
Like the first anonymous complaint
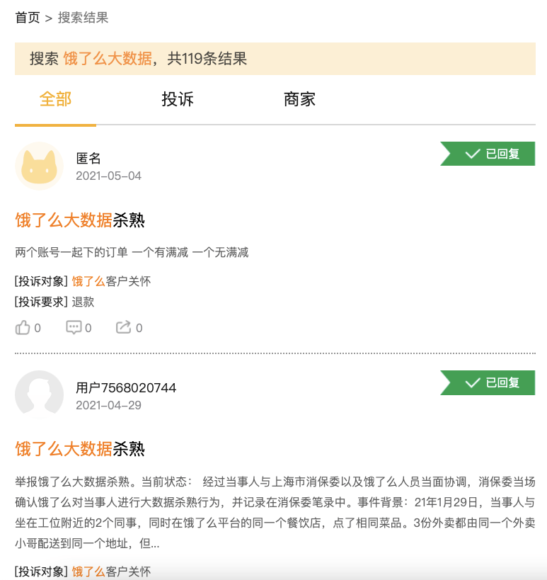pos(28,328)
